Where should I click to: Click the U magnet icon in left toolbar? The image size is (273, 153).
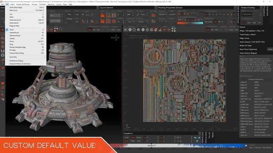tap(3, 51)
